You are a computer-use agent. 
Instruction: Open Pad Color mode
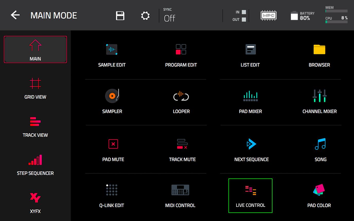[x=319, y=196]
